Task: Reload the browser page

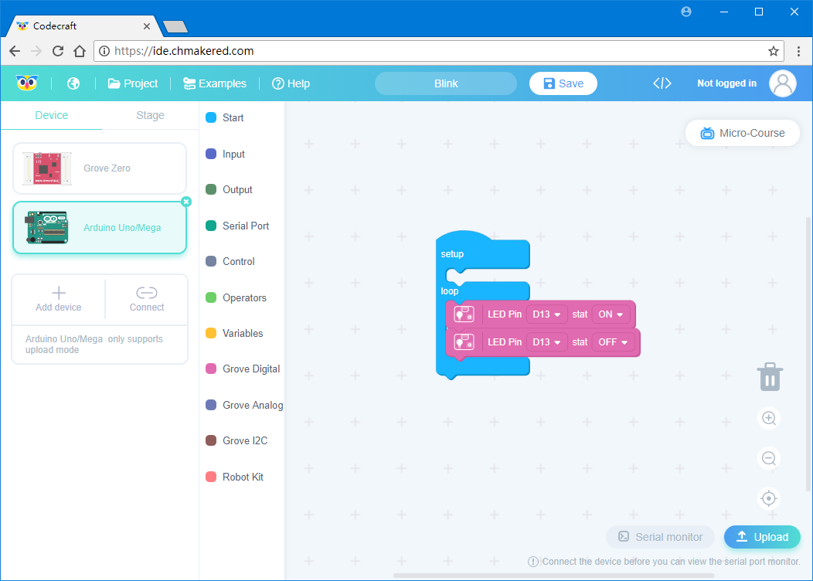Action: [x=57, y=51]
